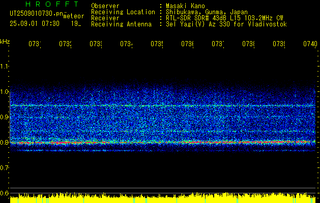
Task: Click the 'Observer' field label
Action: 105,6
